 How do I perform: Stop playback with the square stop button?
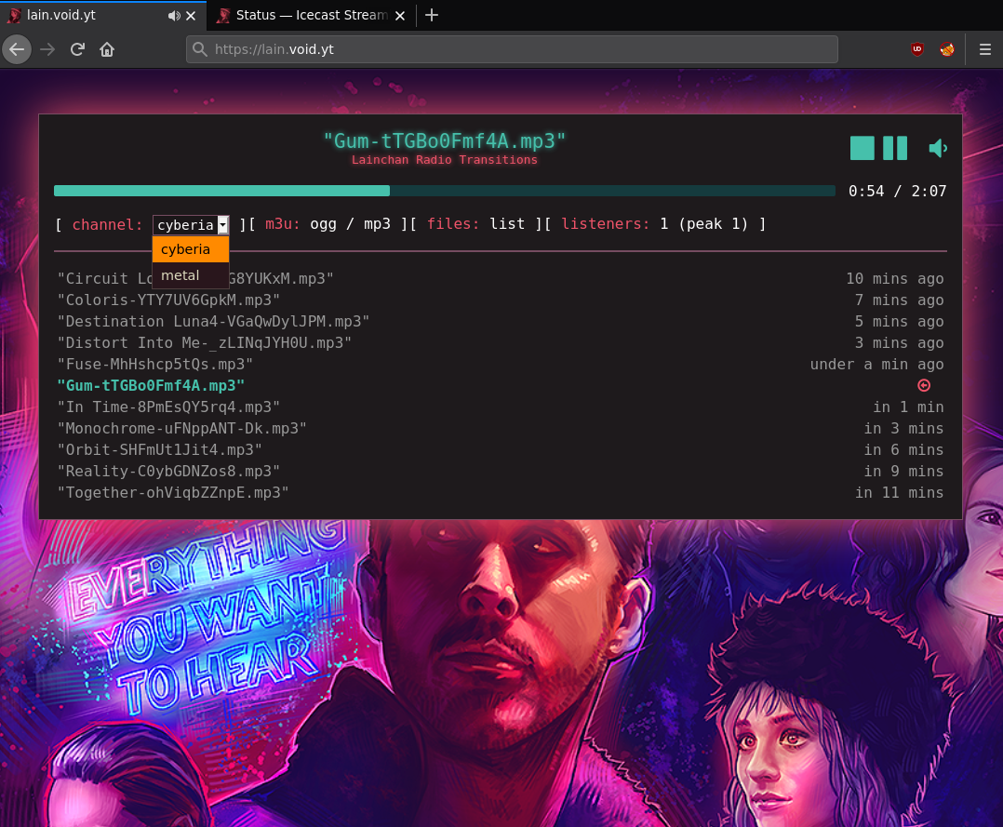[x=862, y=148]
